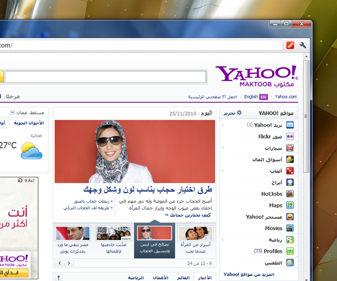Click the up-arrow icon in news section
Viewport: 337px width, 281px height.
point(58,277)
